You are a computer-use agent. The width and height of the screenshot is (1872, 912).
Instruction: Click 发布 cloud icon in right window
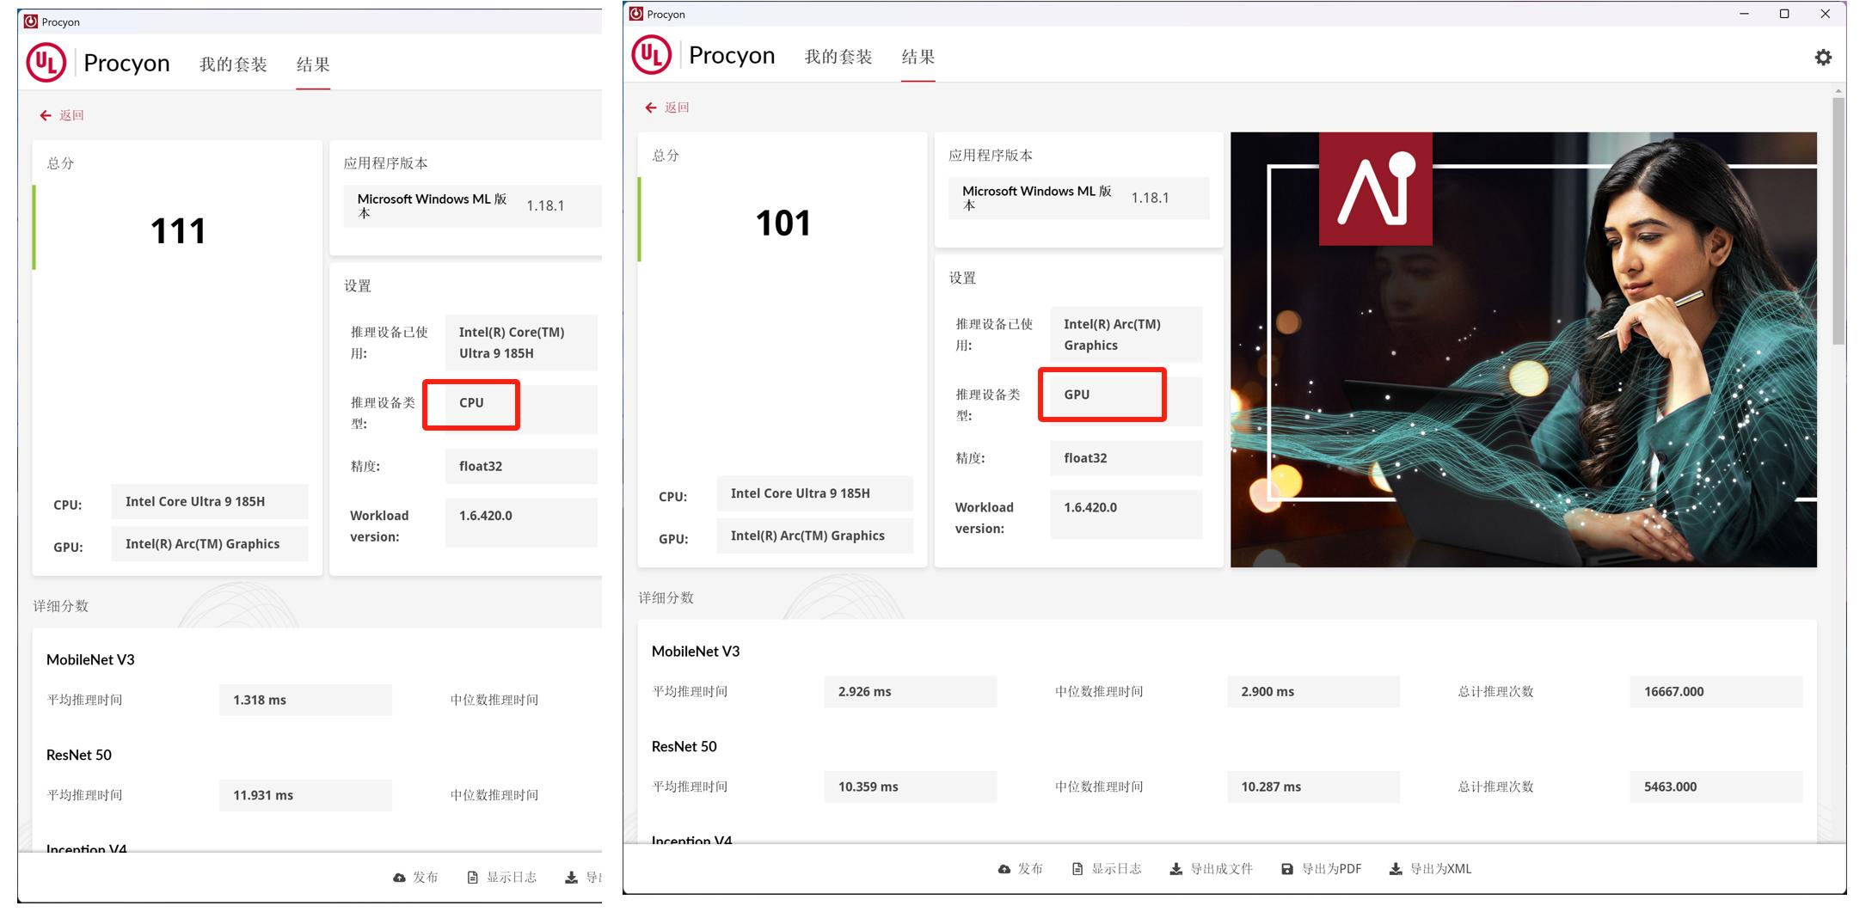click(x=1004, y=869)
